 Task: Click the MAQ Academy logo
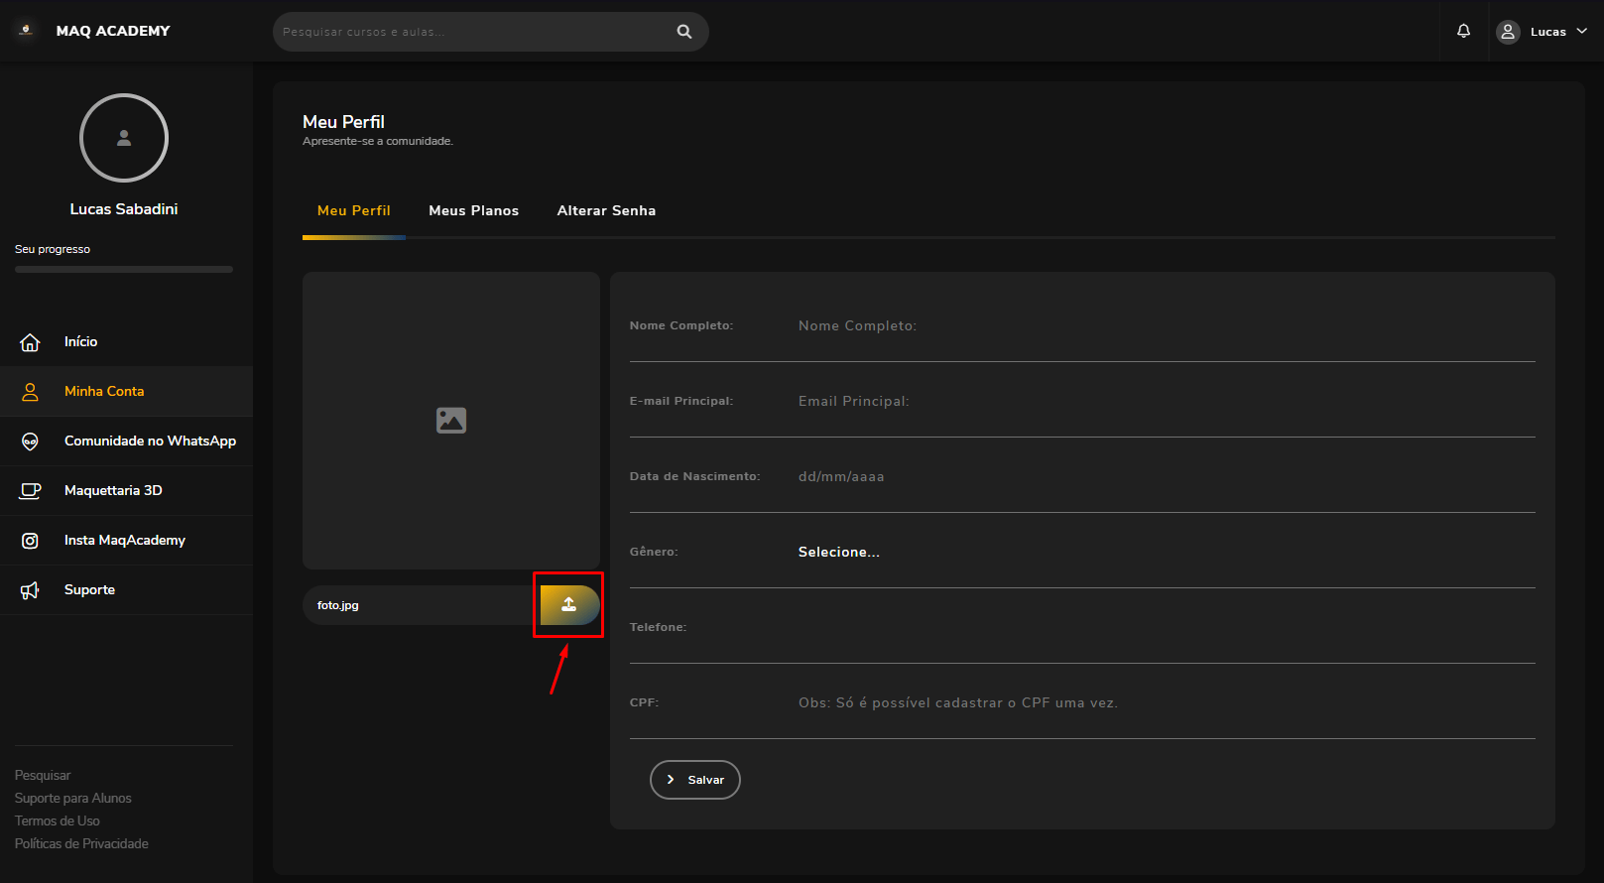point(27,31)
